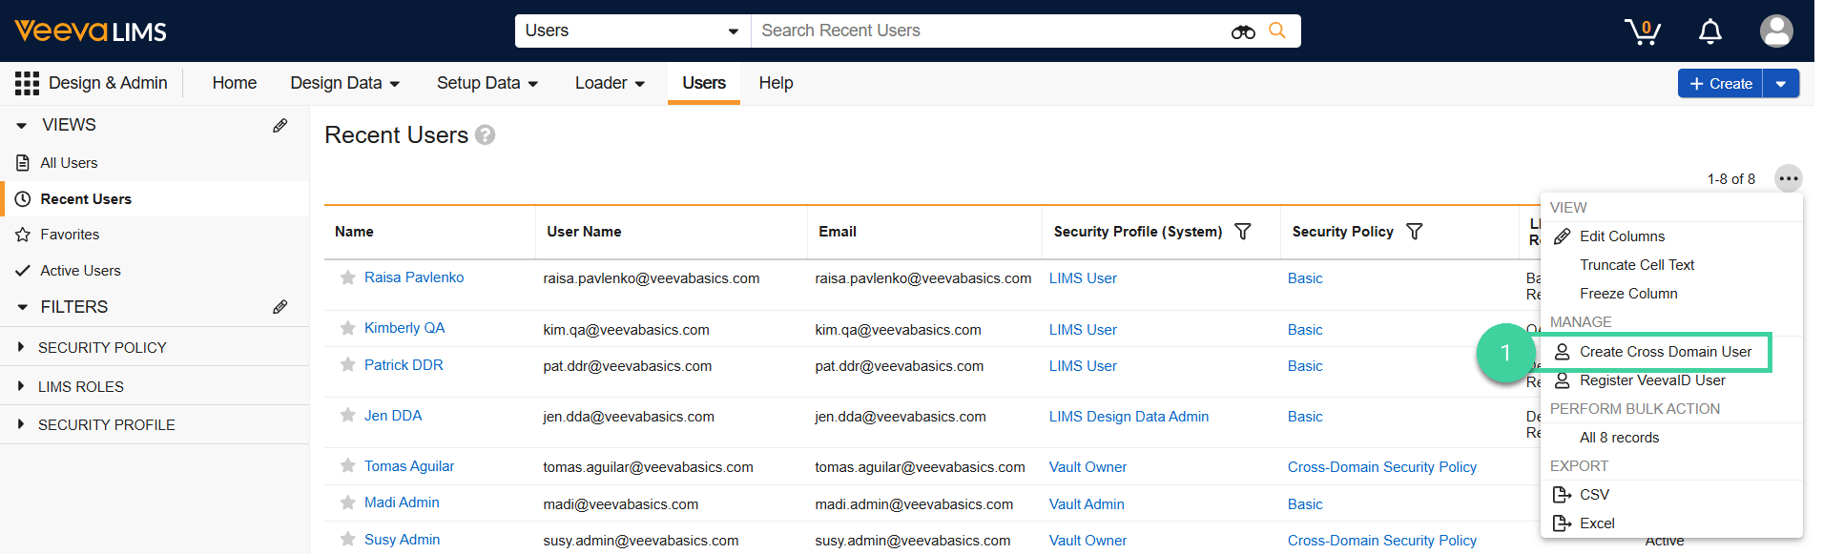Star the Tomas Aguilar user row
Screen dimensions: 1823x554
coord(348,466)
